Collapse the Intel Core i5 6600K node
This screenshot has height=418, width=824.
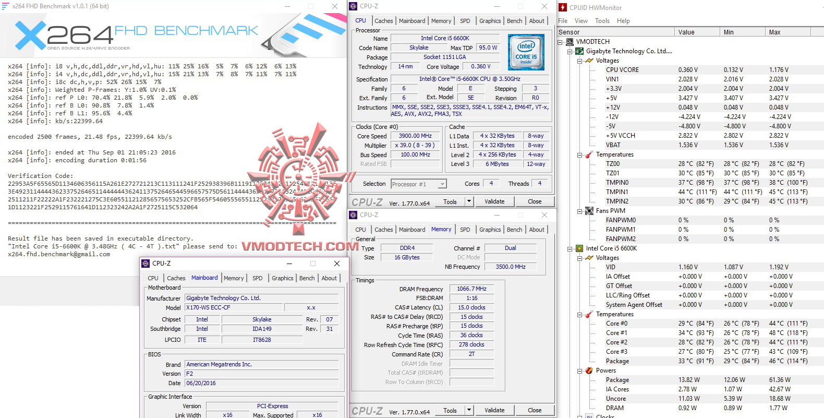click(x=569, y=249)
